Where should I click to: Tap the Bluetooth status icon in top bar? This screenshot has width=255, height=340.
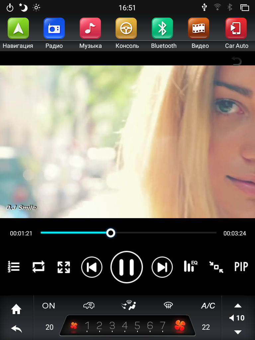pyautogui.click(x=230, y=7)
